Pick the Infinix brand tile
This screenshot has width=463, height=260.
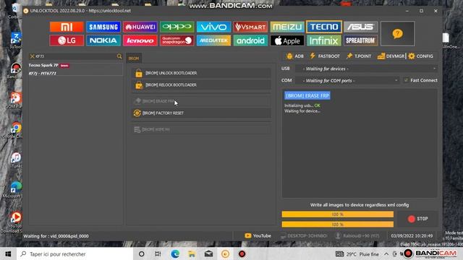(x=324, y=40)
